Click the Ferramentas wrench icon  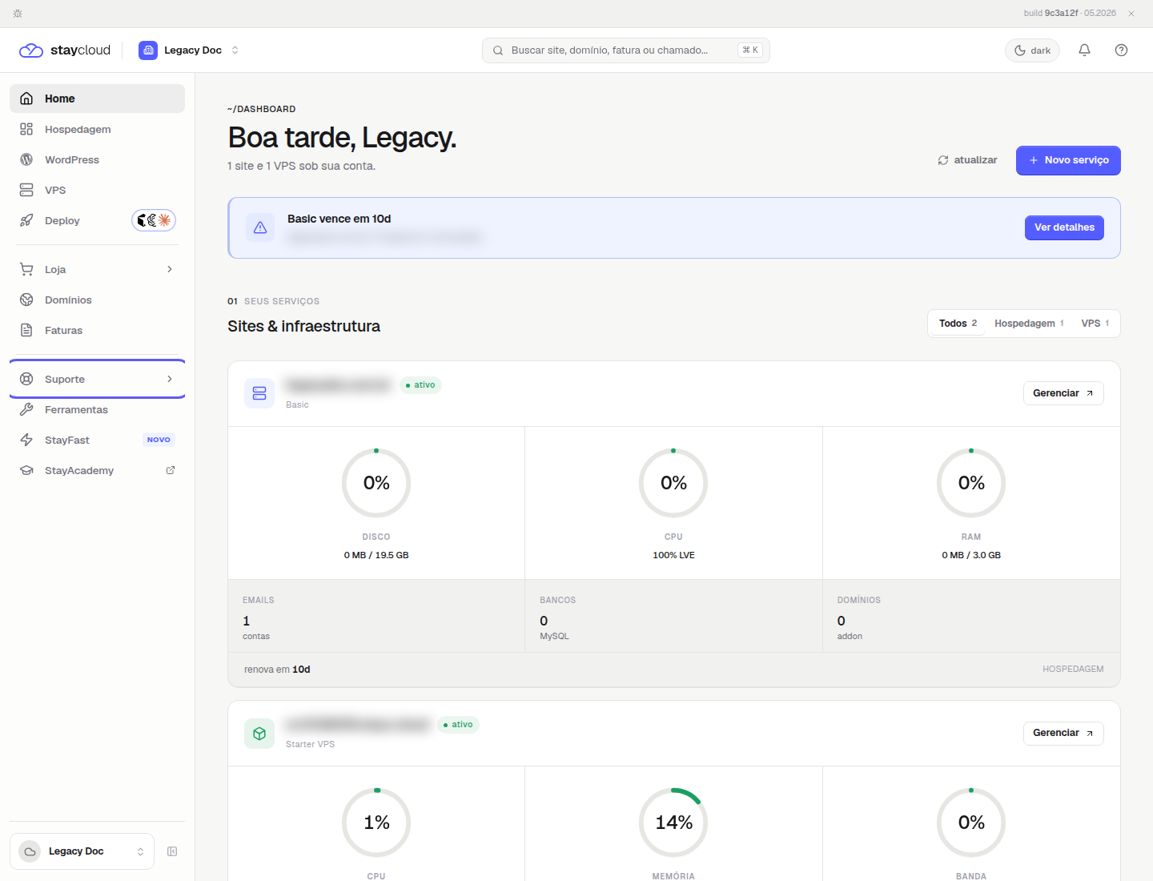click(26, 409)
